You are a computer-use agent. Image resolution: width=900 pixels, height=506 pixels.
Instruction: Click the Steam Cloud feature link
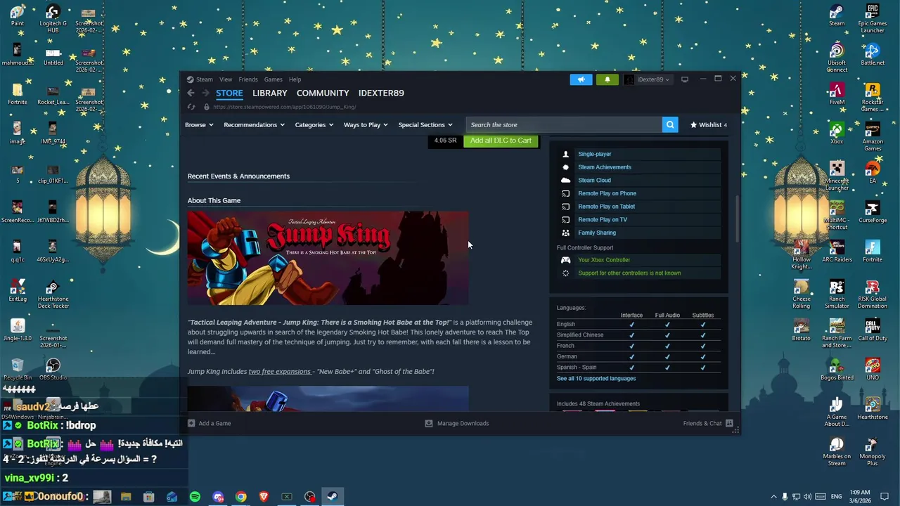tap(594, 180)
